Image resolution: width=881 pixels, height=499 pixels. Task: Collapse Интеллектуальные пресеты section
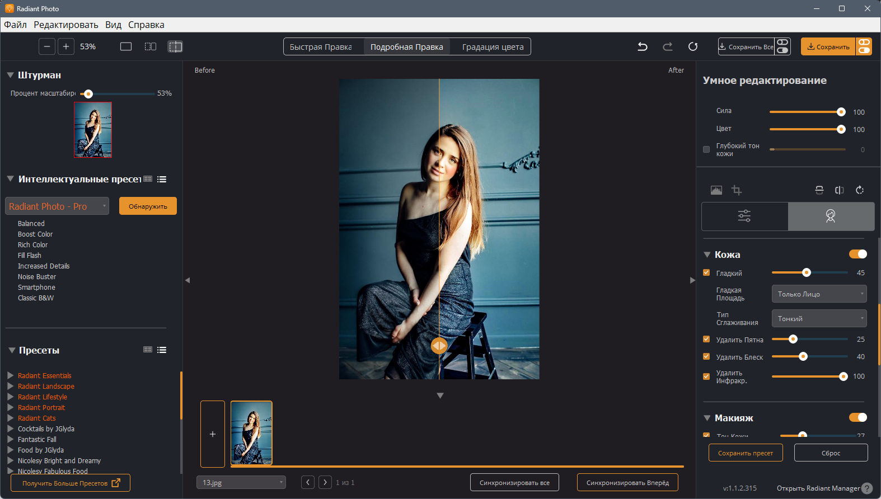pyautogui.click(x=11, y=179)
